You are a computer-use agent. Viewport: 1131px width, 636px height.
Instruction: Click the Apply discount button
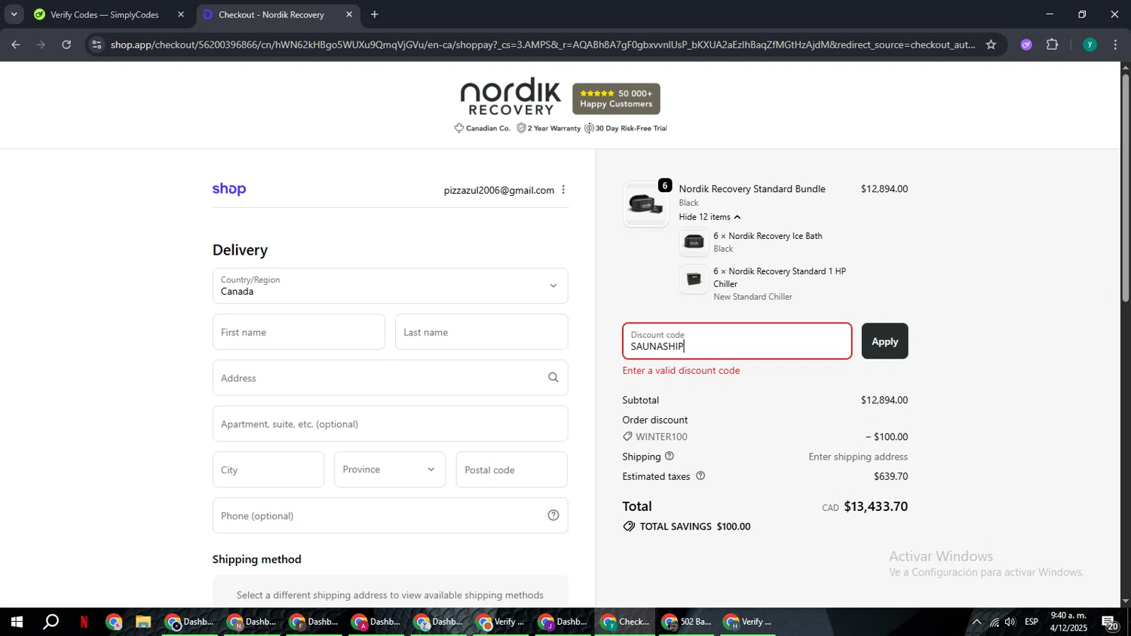point(884,341)
